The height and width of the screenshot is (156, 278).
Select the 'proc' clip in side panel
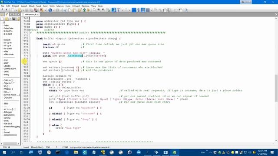tap(6, 60)
